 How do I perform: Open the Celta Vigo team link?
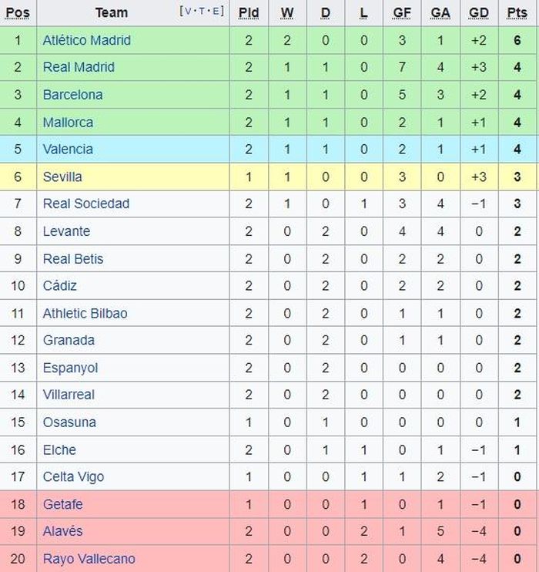click(x=73, y=476)
